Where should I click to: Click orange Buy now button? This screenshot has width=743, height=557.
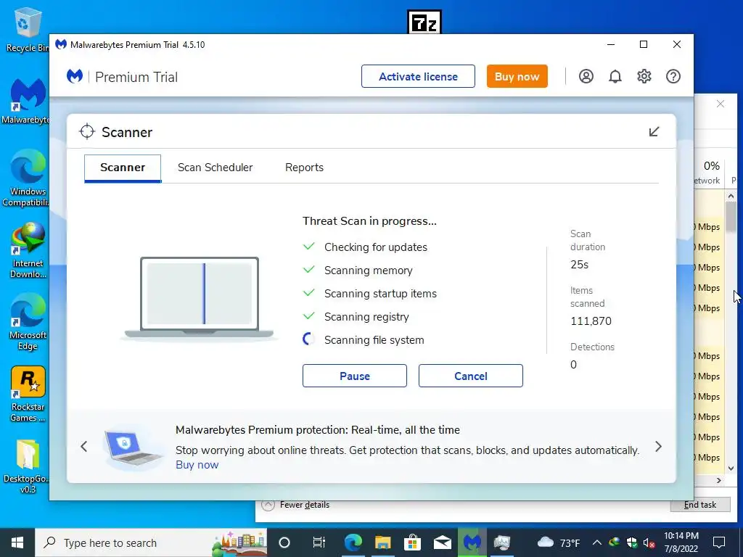517,76
